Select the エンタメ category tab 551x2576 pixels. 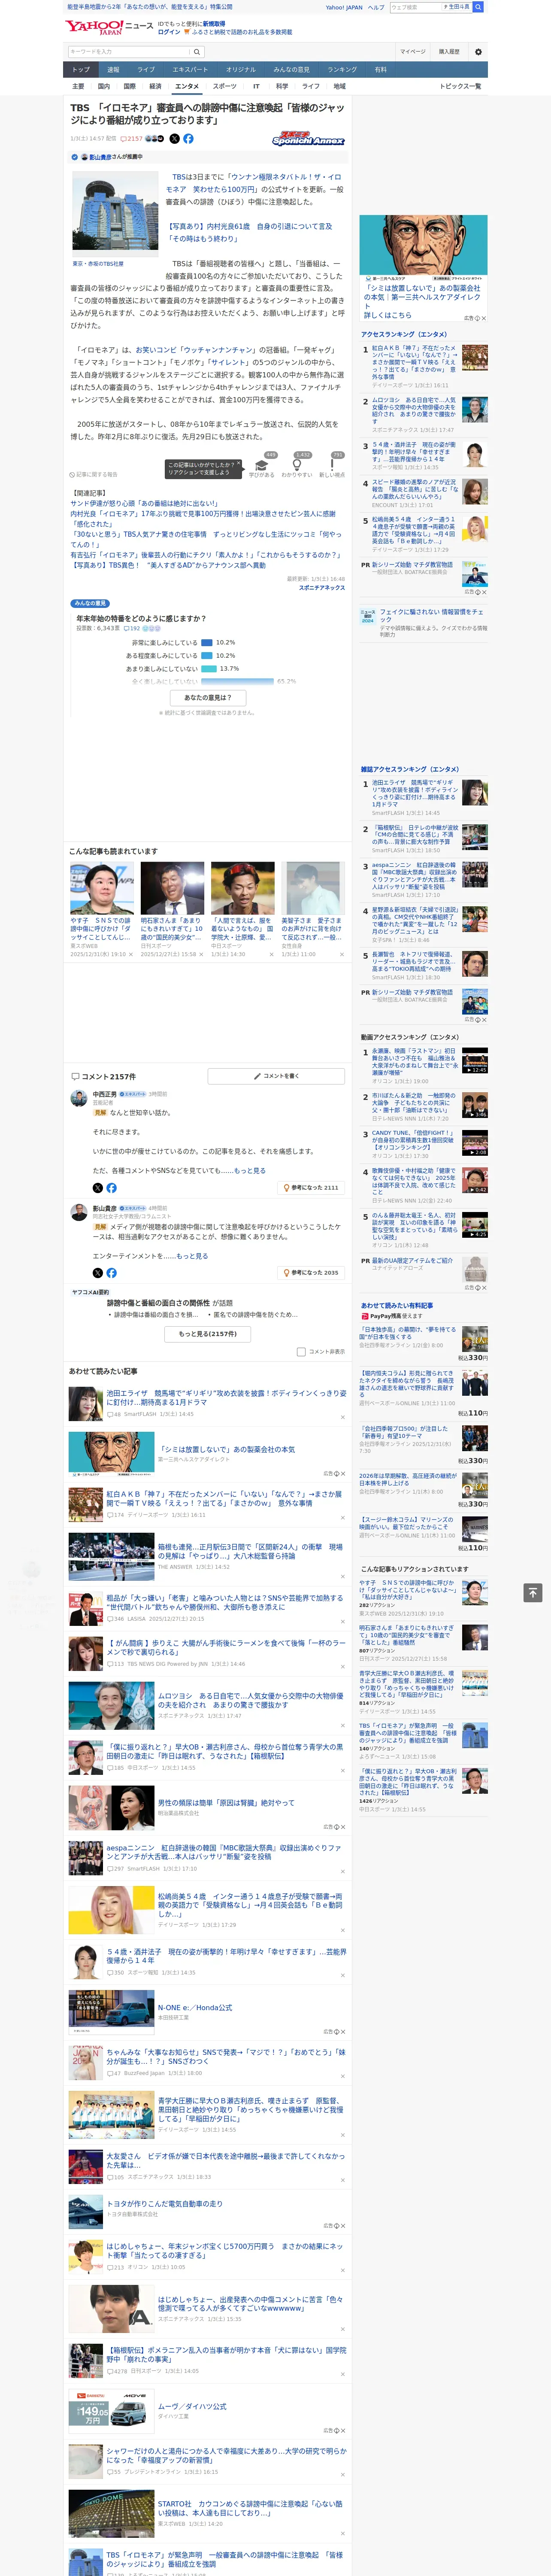tap(187, 87)
